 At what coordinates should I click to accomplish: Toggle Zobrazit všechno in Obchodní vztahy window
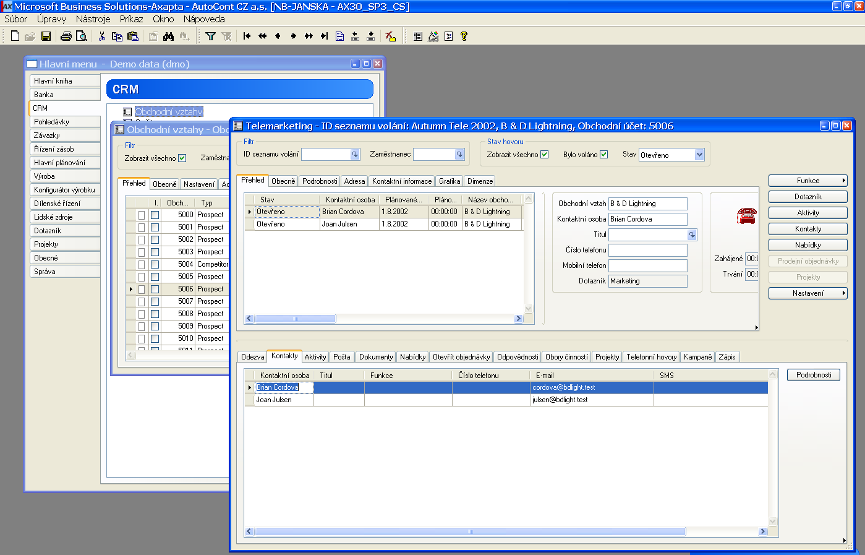tap(182, 158)
